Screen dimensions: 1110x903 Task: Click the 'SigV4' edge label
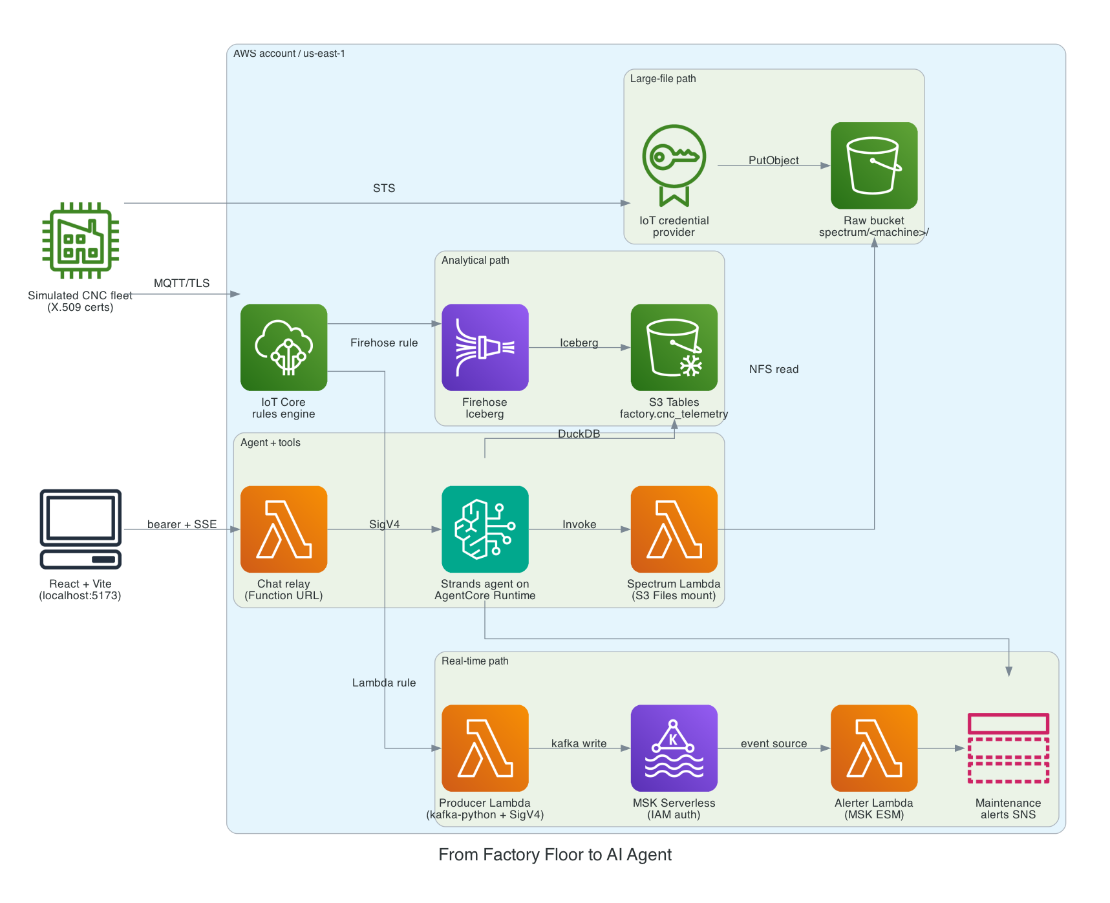pyautogui.click(x=384, y=524)
